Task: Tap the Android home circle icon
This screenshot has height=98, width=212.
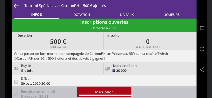Action: coord(202,49)
